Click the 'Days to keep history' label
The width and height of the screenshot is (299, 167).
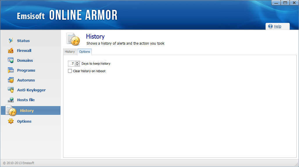tap(96, 63)
